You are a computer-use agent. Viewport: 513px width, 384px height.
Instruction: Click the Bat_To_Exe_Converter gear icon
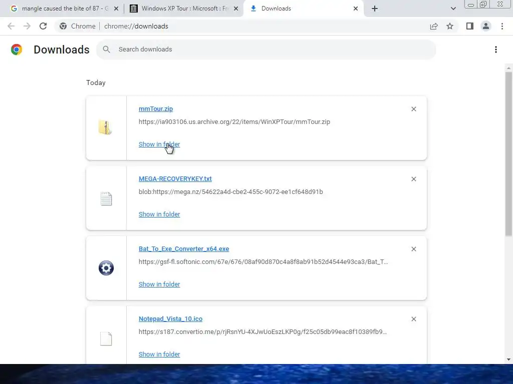pyautogui.click(x=106, y=268)
